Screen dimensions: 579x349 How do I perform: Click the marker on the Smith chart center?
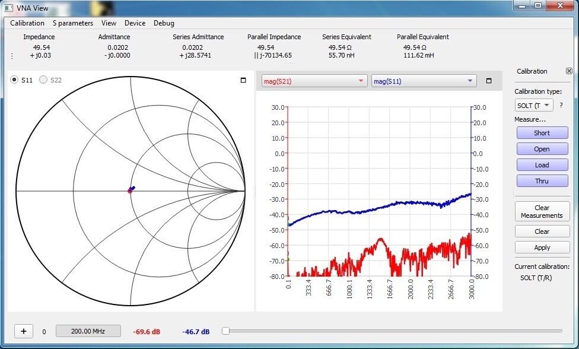click(130, 191)
